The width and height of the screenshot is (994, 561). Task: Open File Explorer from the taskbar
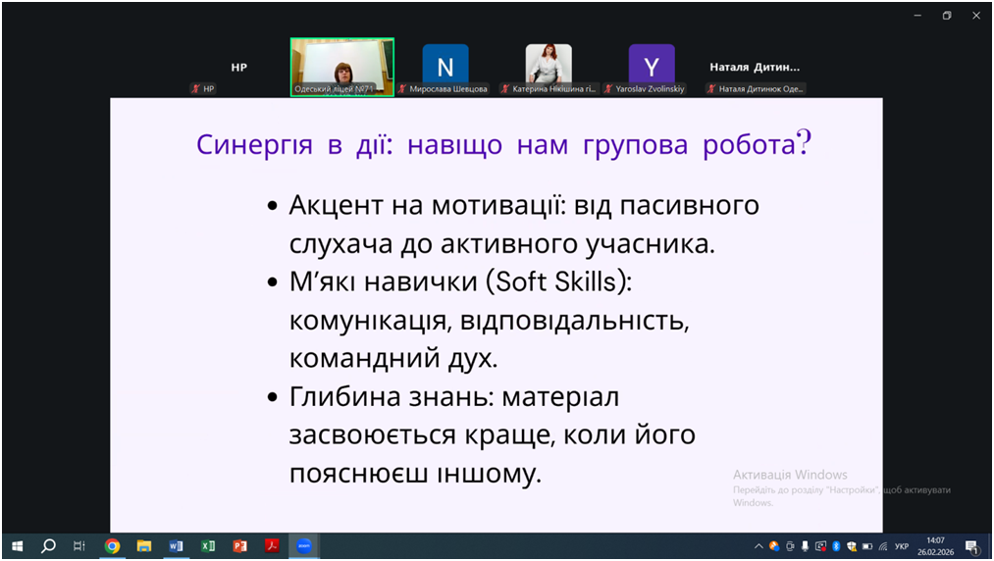pos(144,546)
